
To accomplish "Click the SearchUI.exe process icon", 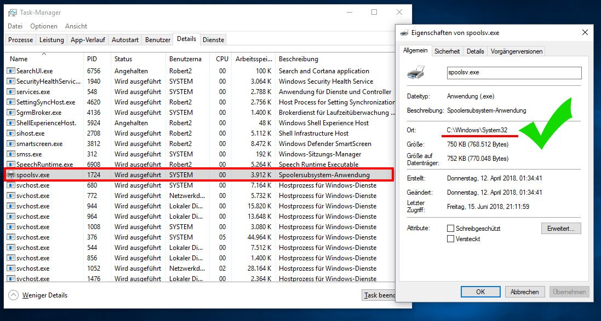I will click(x=10, y=71).
